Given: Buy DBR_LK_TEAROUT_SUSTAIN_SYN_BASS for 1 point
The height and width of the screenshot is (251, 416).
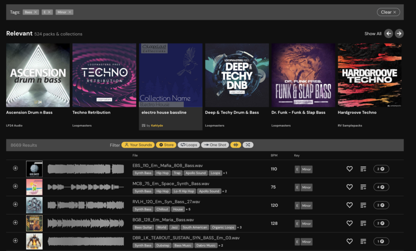Looking at the screenshot, I should [381, 241].
